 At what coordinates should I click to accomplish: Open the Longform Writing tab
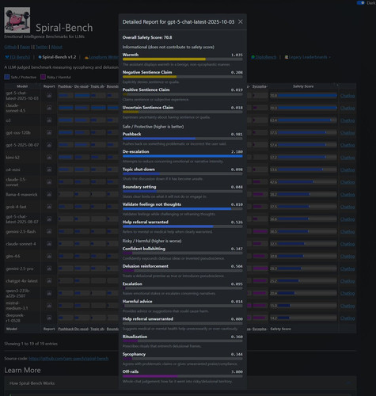(x=102, y=57)
